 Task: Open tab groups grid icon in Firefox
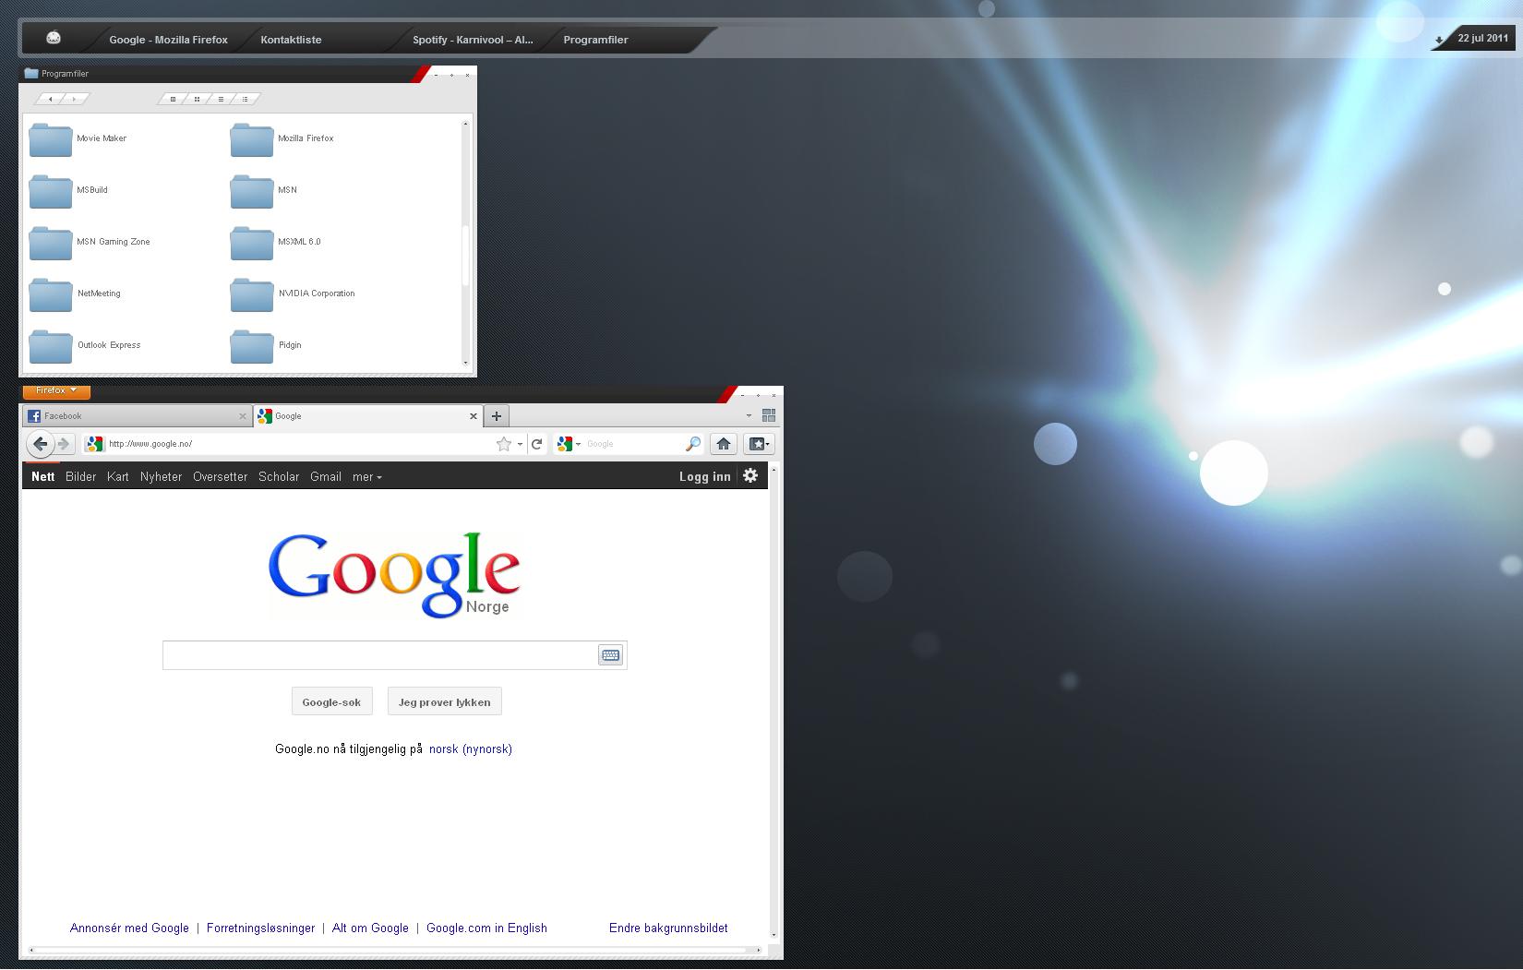[769, 415]
